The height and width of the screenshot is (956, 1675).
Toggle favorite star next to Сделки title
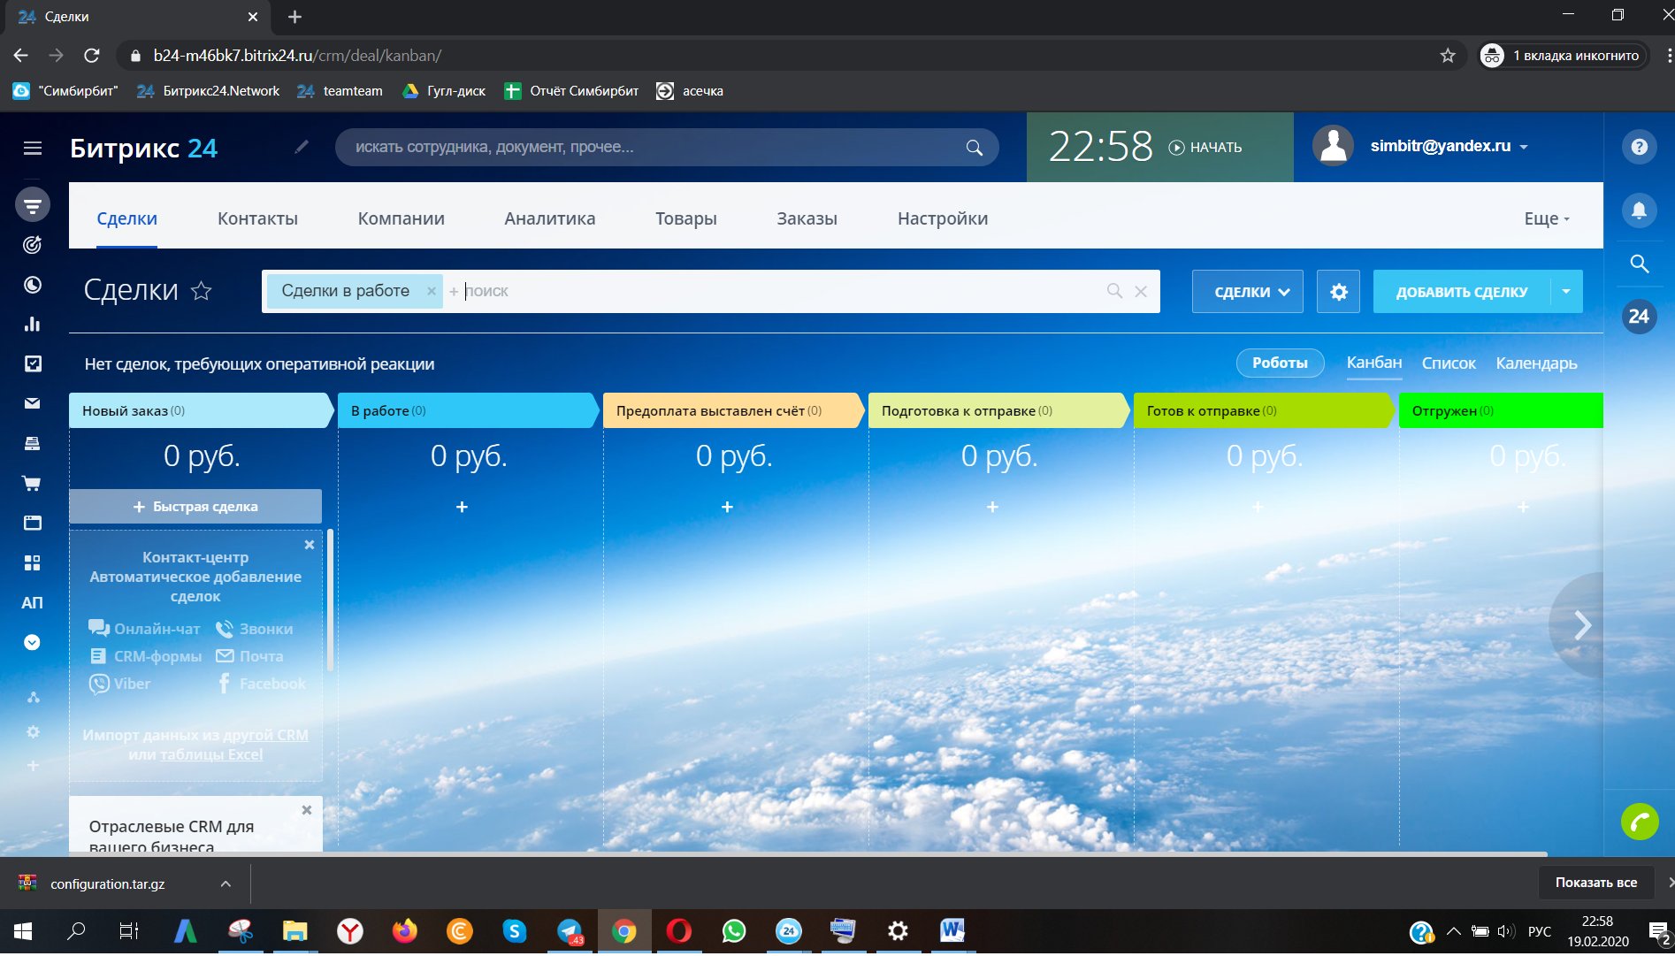(202, 291)
